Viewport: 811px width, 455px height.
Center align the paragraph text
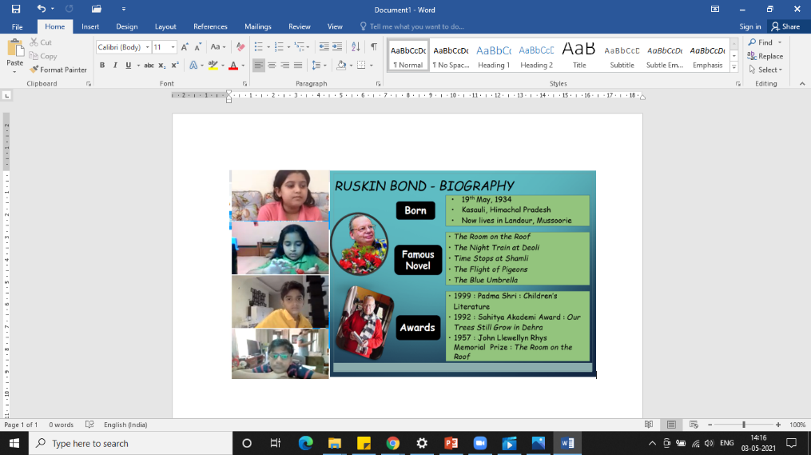click(272, 66)
